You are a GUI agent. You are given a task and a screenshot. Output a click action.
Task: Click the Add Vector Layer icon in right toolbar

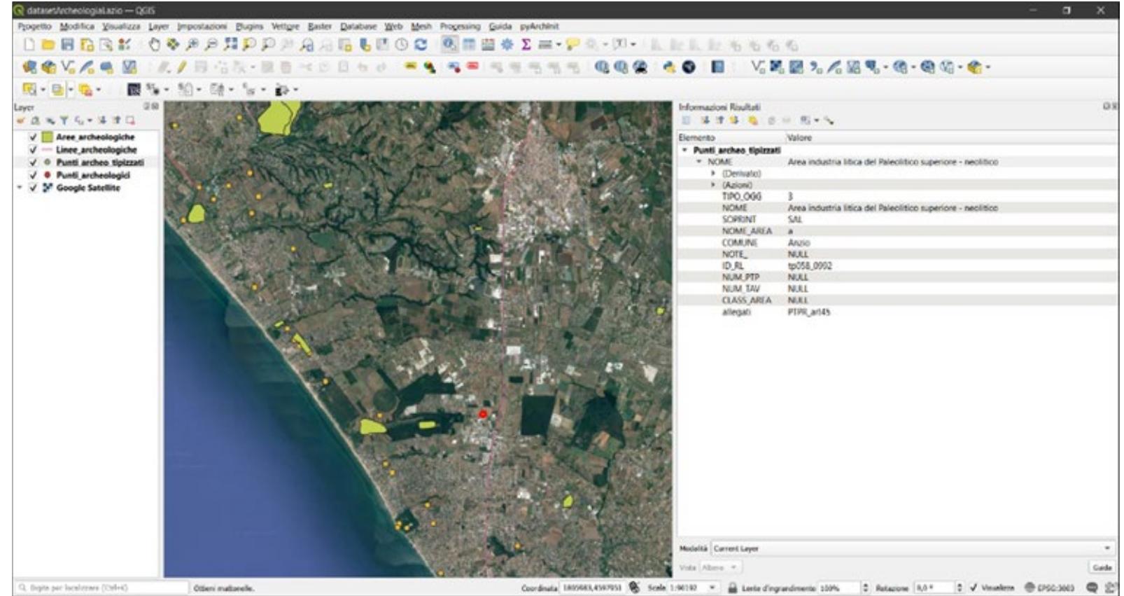click(x=758, y=67)
